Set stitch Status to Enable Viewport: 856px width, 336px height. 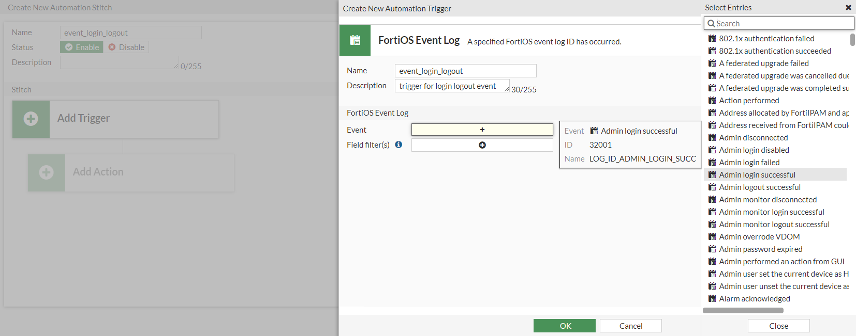click(82, 47)
